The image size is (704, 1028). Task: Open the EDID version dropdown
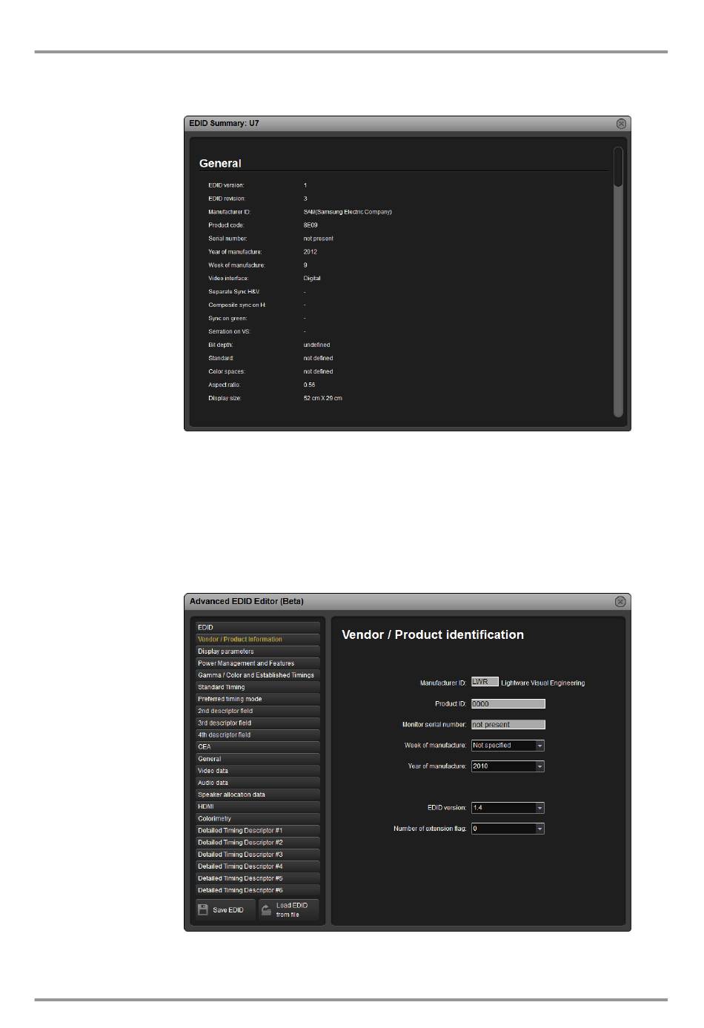[508, 808]
